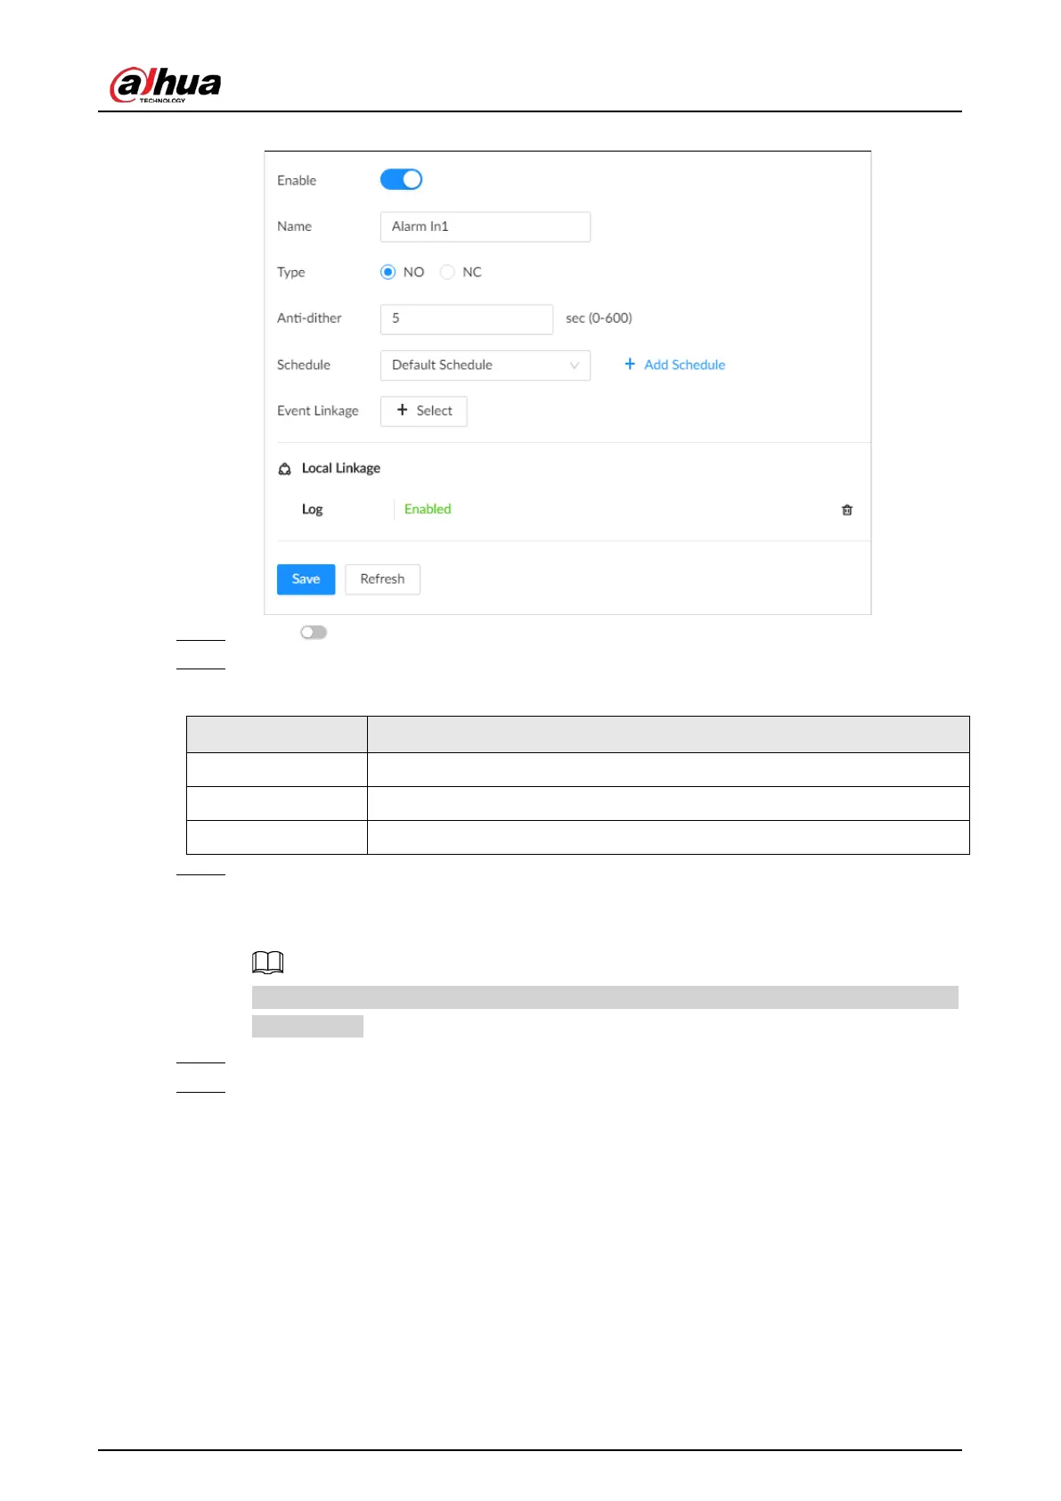This screenshot has height=1501, width=1061.
Task: Toggle the Enable switch off
Action: click(x=401, y=179)
